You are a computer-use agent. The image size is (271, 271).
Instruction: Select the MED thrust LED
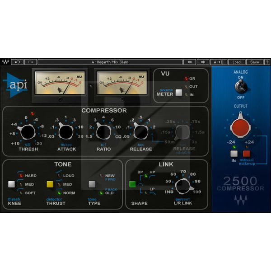(59, 184)
